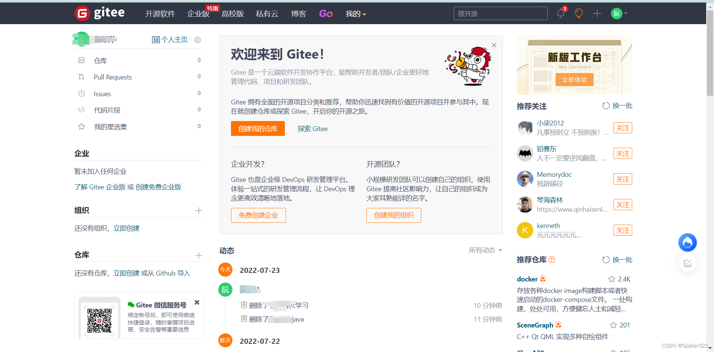Follow user kenneth
714x352 pixels.
pyautogui.click(x=623, y=230)
